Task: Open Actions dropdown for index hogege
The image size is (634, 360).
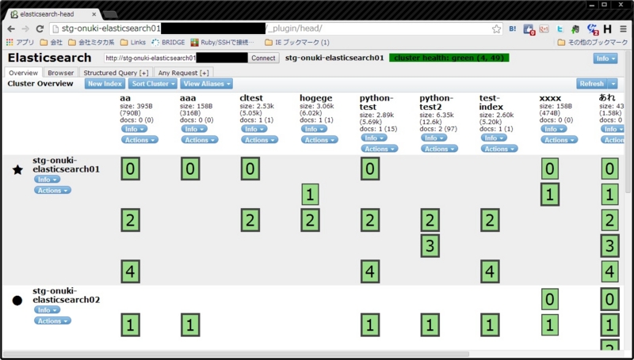Action: point(319,140)
